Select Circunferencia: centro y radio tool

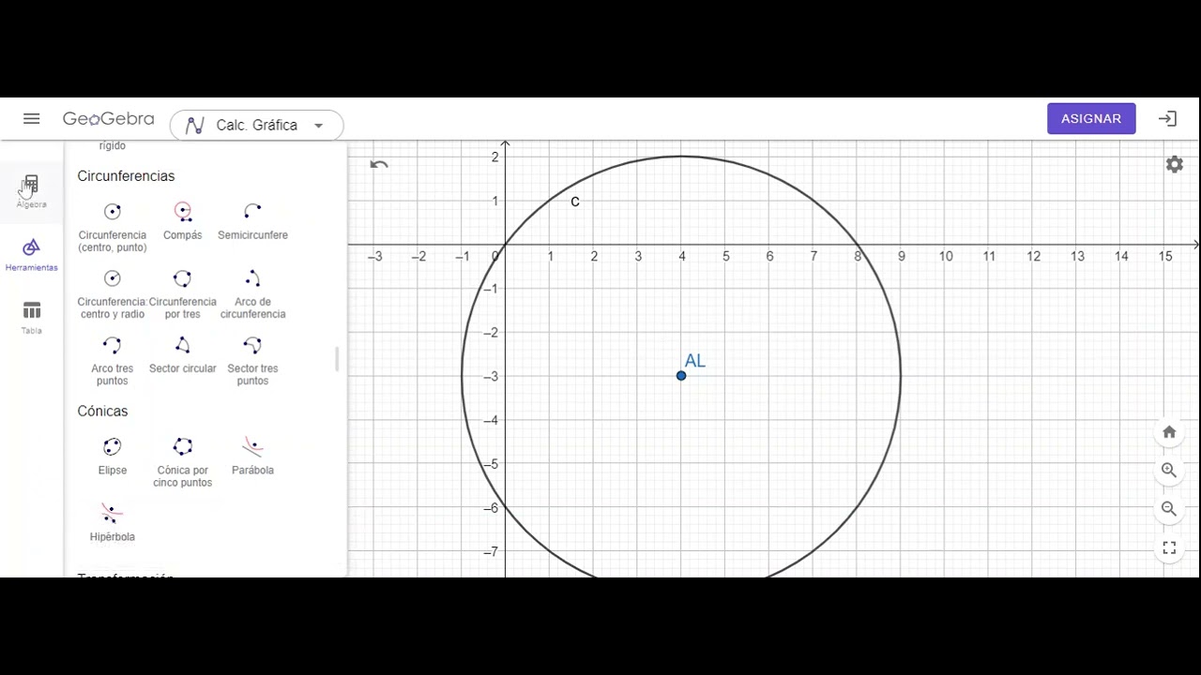click(113, 293)
